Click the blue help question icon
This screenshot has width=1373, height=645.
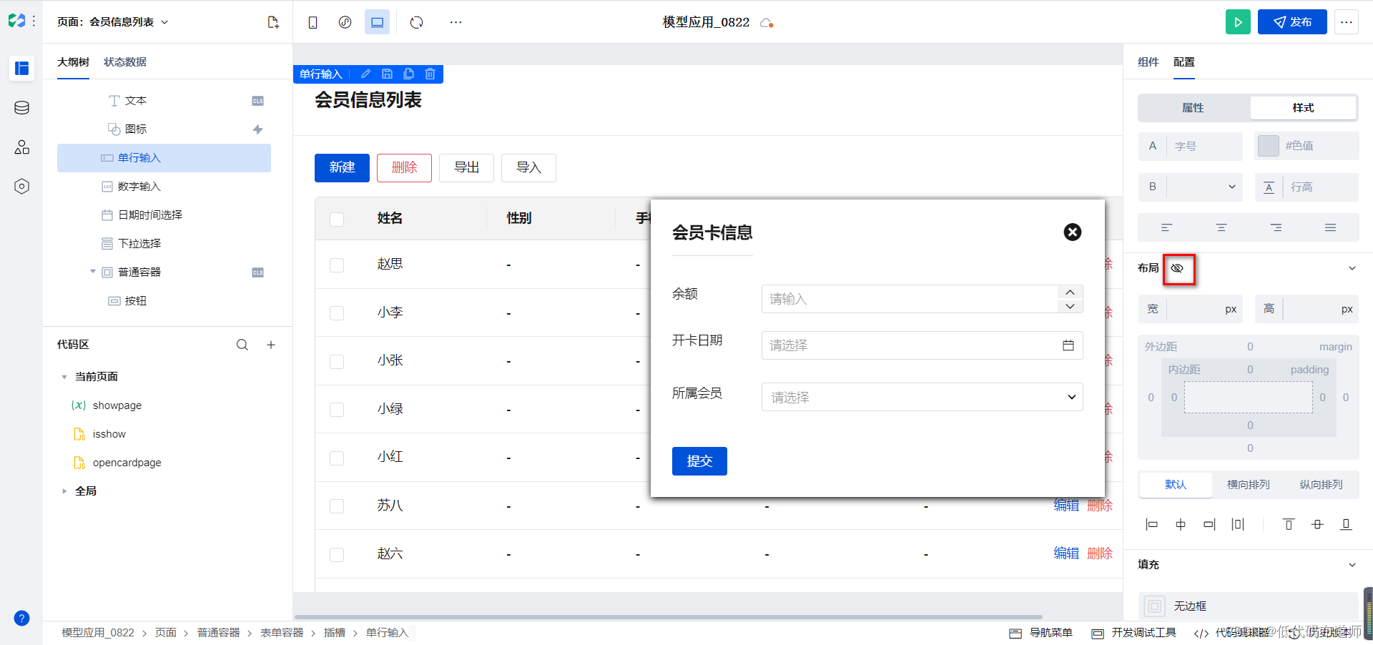click(x=21, y=619)
